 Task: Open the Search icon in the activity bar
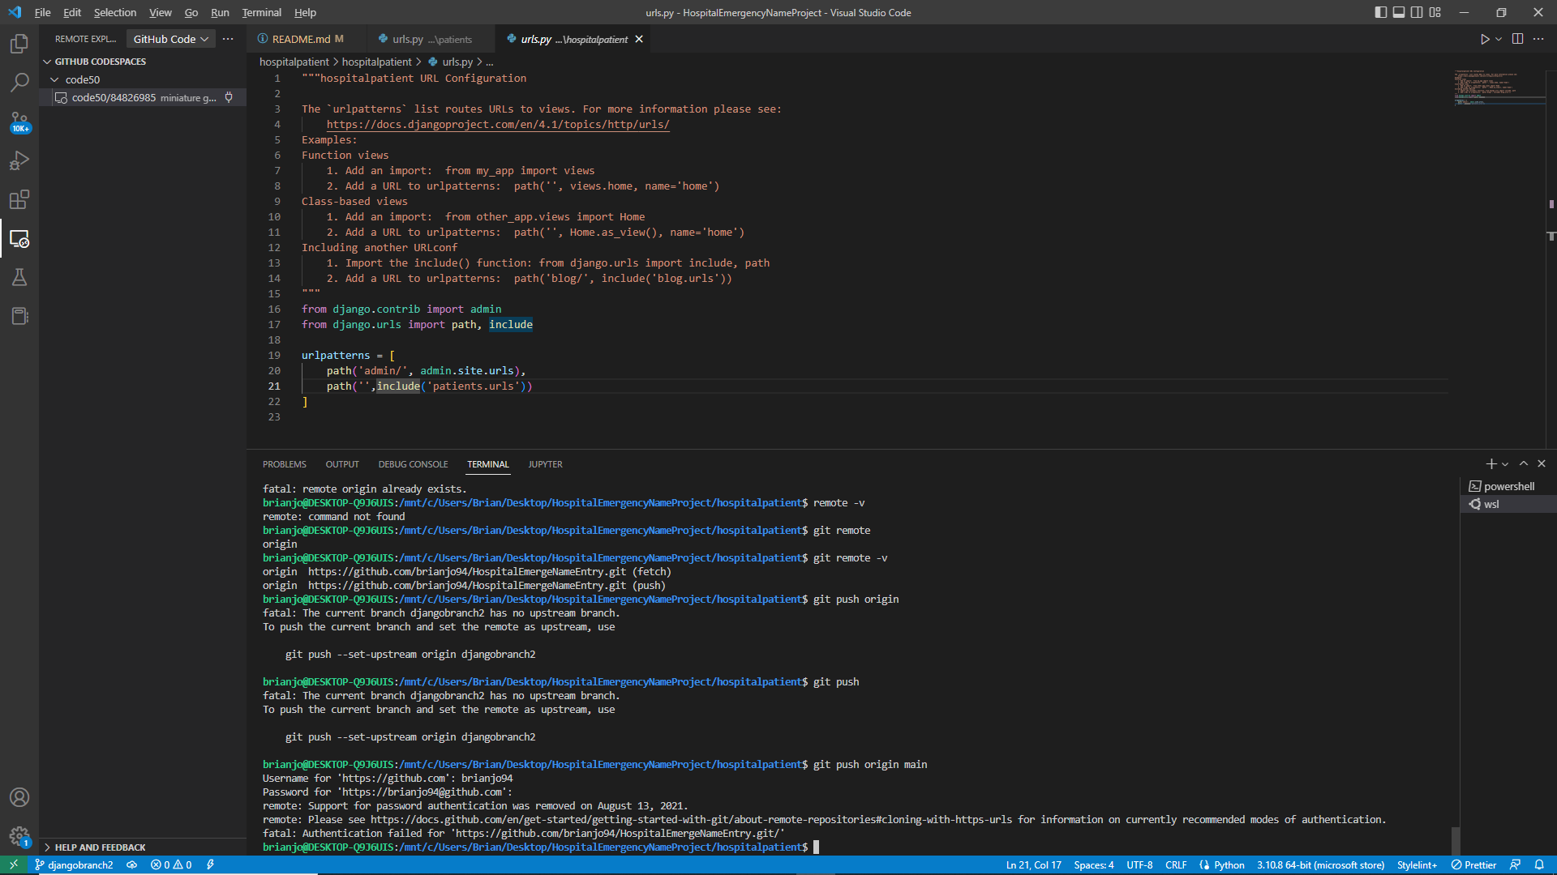pos(19,82)
